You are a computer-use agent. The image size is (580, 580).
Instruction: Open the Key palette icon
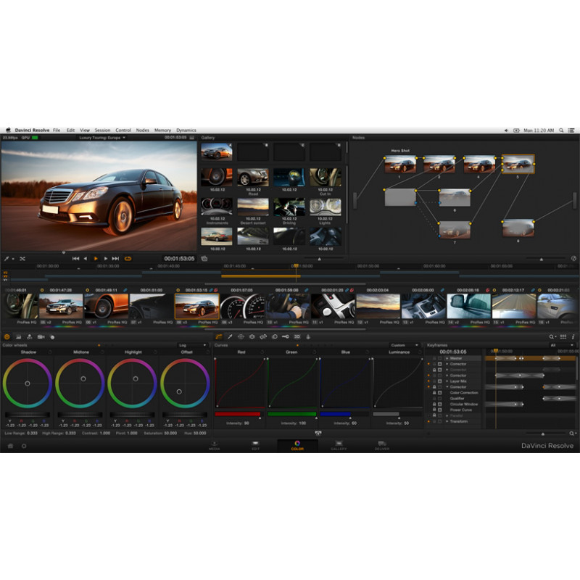tap(286, 336)
